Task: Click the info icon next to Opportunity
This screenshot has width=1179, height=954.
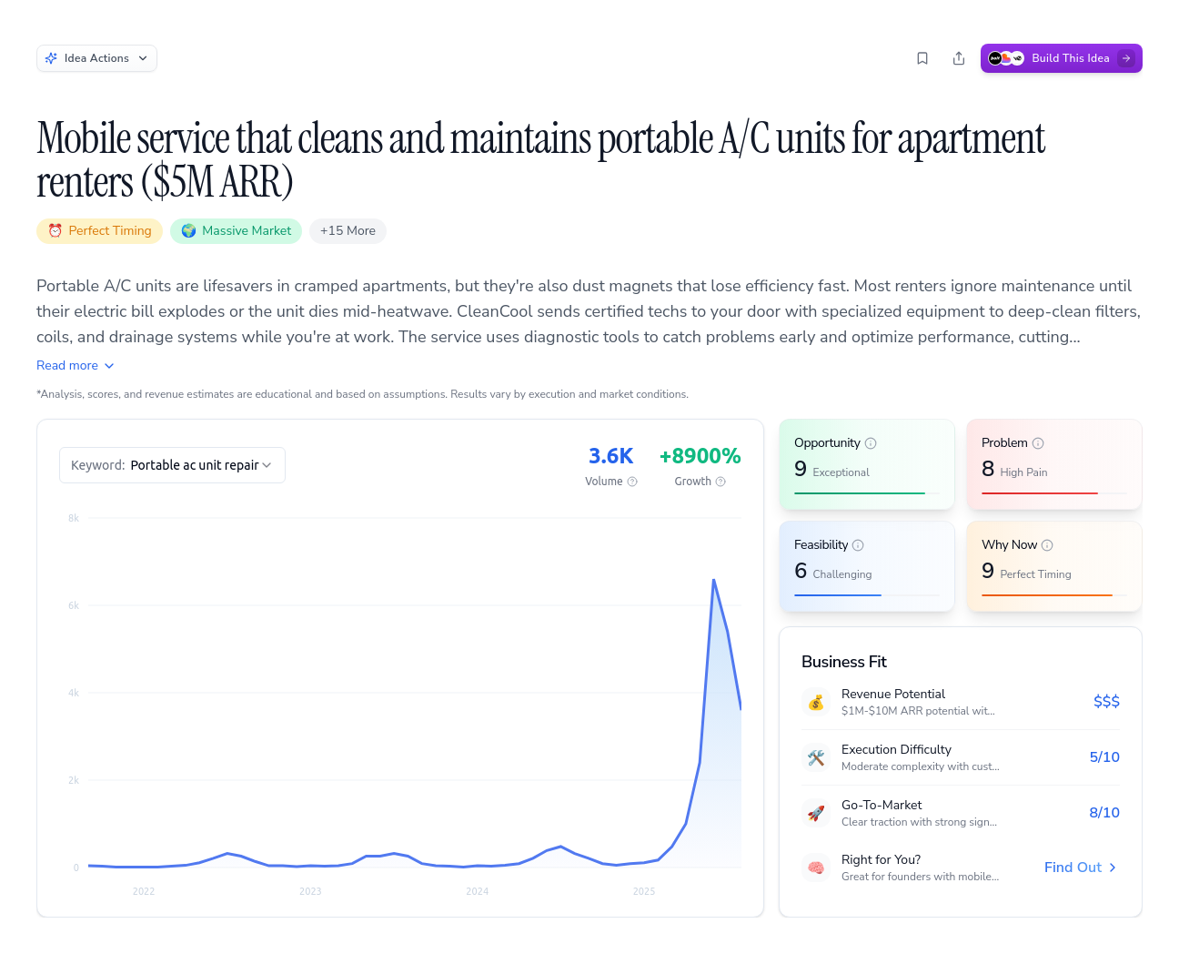Action: 871,443
